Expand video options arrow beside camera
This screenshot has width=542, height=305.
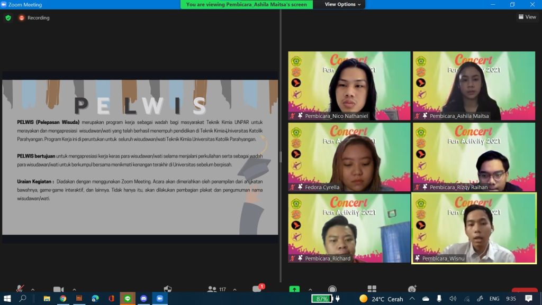pos(74,289)
